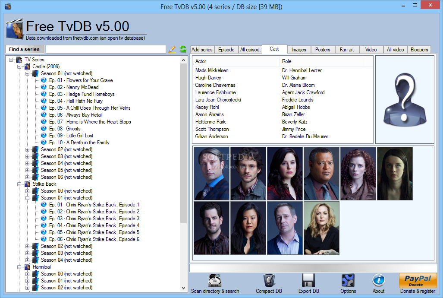
Task: Click episode icon for Strike Back Episode 1
Action: [x=44, y=205]
